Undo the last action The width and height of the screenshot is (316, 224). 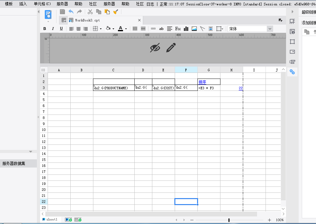click(71, 12)
